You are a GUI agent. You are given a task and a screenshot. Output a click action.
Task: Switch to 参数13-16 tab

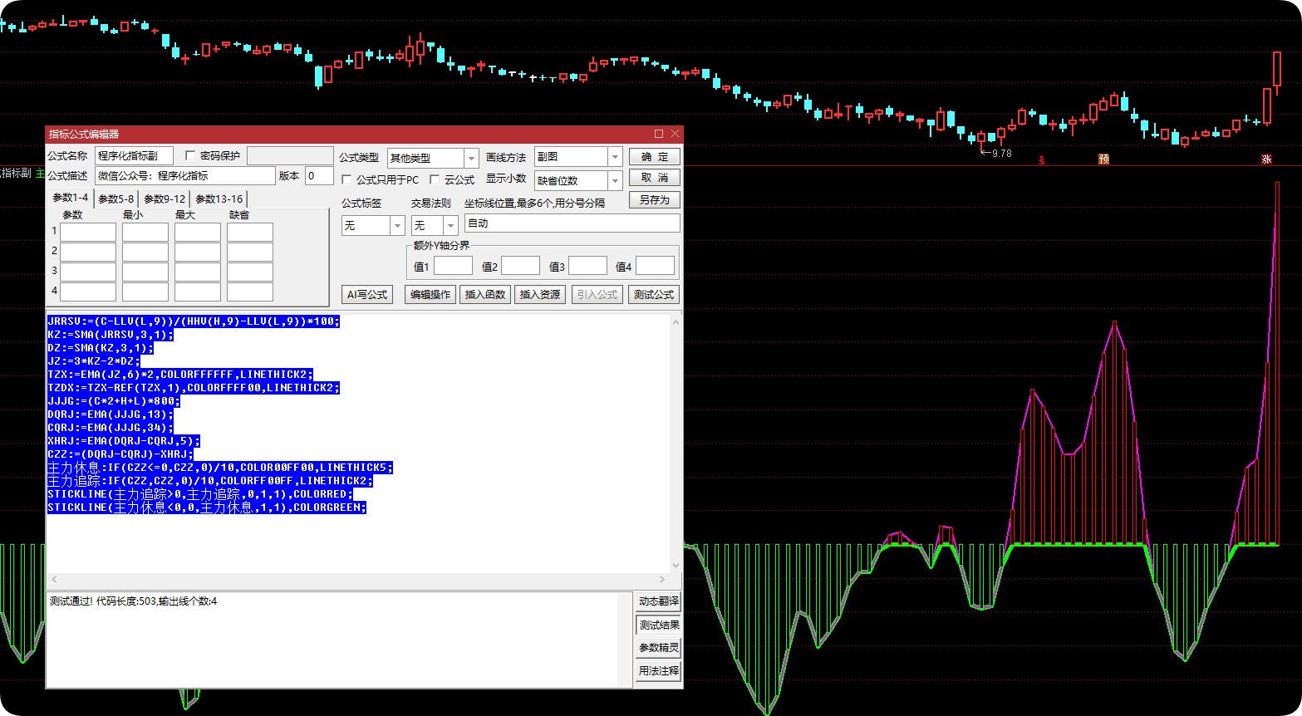(219, 199)
